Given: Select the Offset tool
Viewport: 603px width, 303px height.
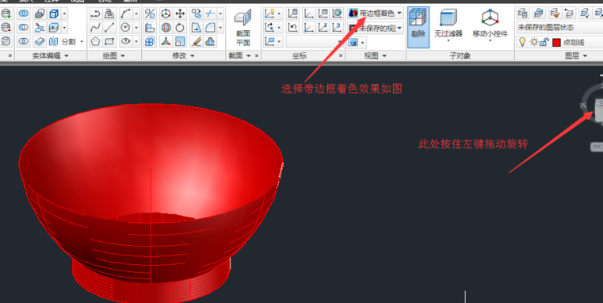Looking at the screenshot, I should point(210,40).
